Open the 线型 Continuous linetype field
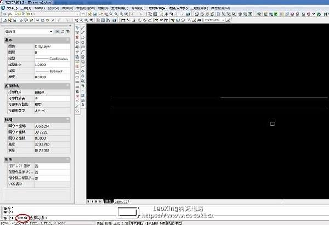This screenshot has height=225, width=329. (x=52, y=59)
